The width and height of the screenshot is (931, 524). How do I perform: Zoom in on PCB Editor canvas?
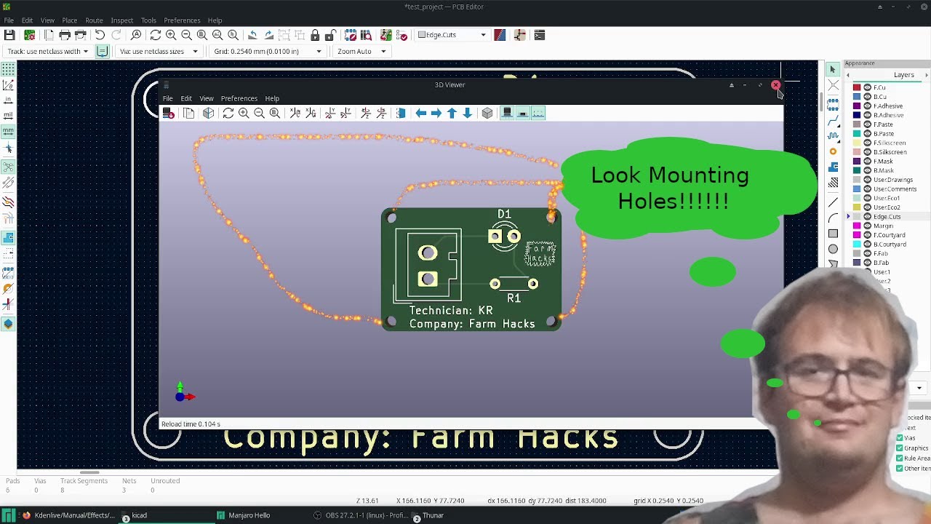click(171, 35)
